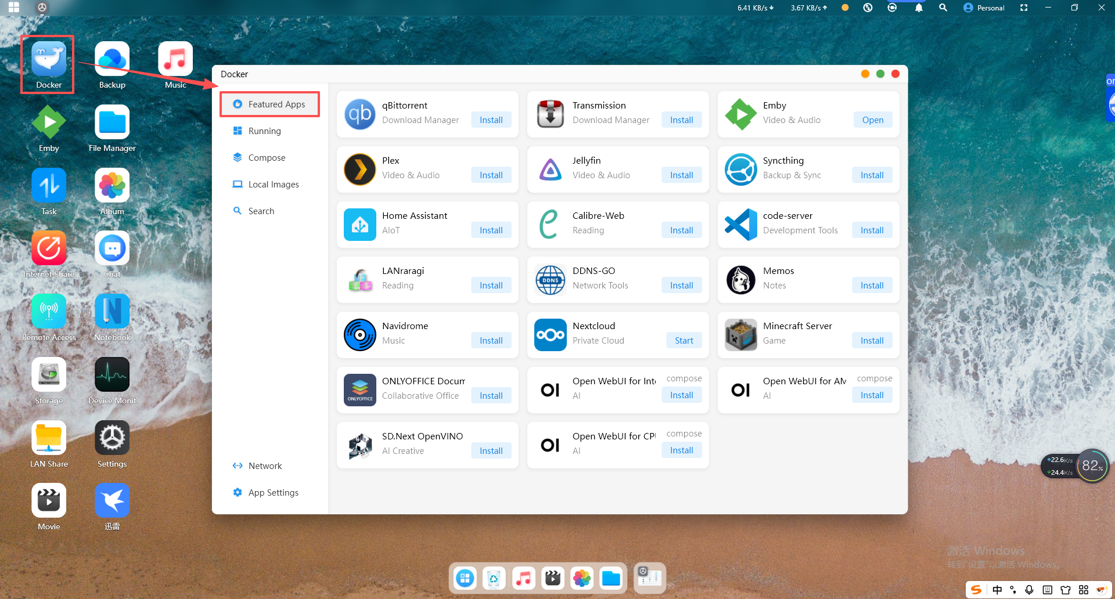Install Jellyfin
The width and height of the screenshot is (1115, 599).
(x=682, y=175)
